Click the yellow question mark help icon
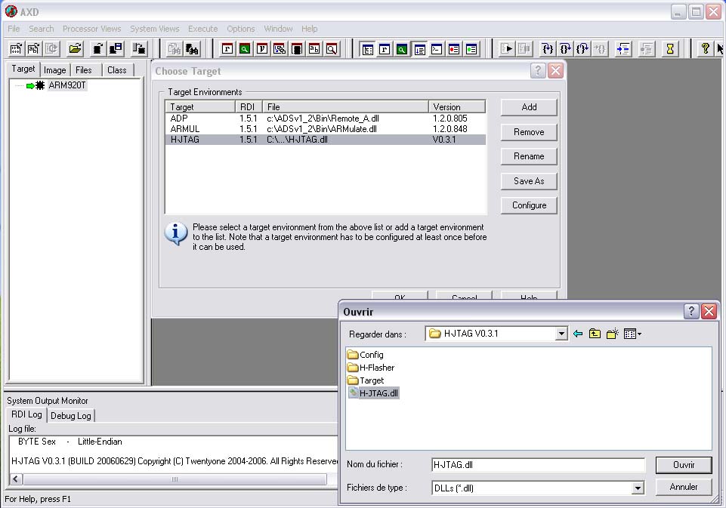The height and width of the screenshot is (508, 726). (x=705, y=49)
